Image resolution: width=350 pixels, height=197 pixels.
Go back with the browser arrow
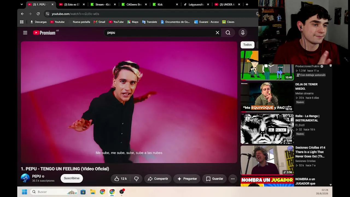coord(22,14)
